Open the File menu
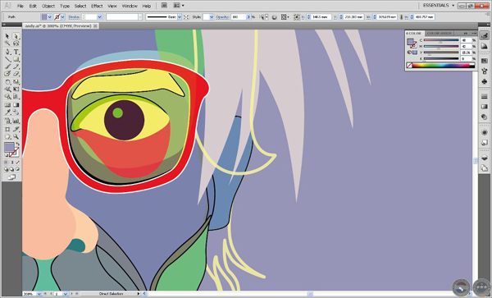492x298 pixels. (20, 6)
